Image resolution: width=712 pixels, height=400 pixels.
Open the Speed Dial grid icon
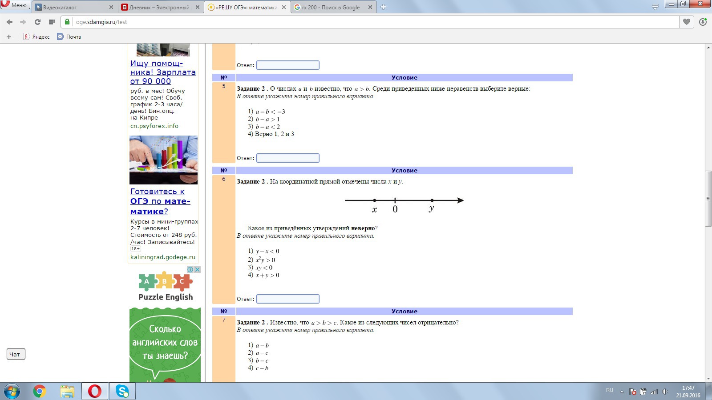coord(52,22)
